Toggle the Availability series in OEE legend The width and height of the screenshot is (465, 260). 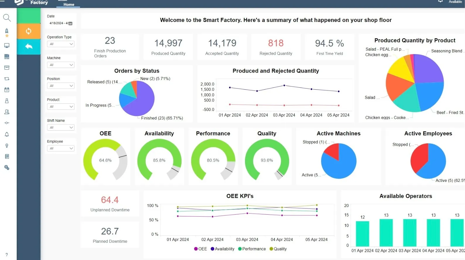tap(222, 249)
